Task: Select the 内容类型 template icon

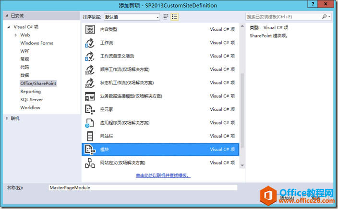Action: coord(90,30)
